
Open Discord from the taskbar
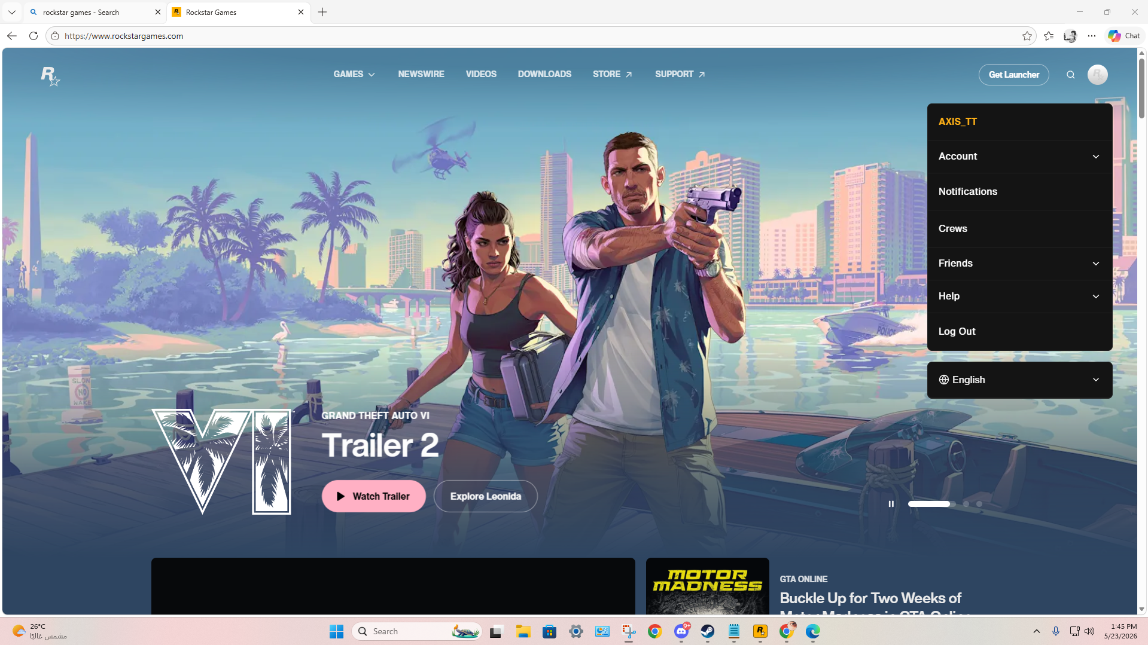[681, 631]
